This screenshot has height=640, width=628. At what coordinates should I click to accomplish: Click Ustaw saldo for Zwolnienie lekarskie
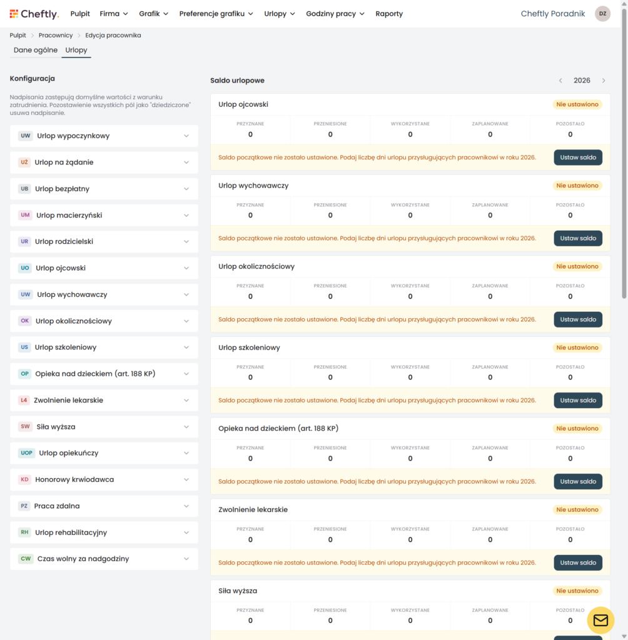tap(578, 563)
